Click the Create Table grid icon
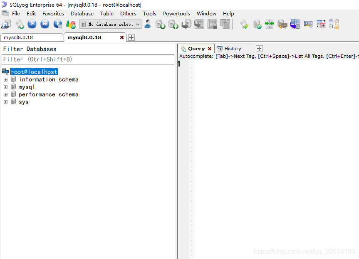The width and height of the screenshot is (359, 259). tap(199, 24)
